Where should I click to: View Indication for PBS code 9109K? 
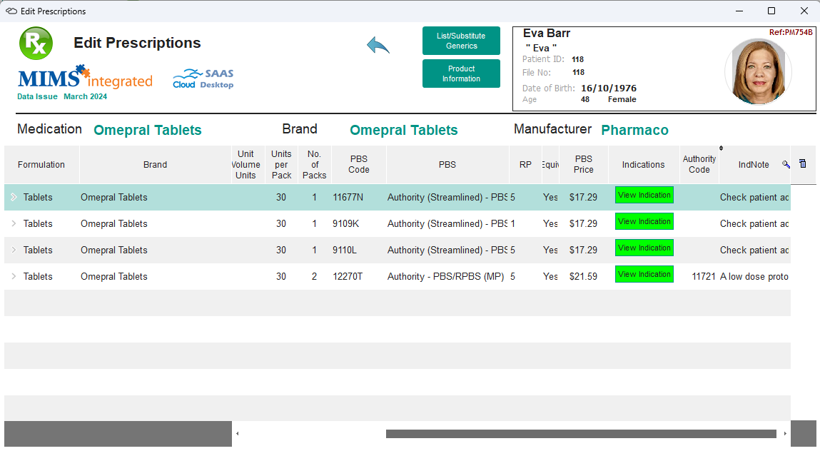644,221
